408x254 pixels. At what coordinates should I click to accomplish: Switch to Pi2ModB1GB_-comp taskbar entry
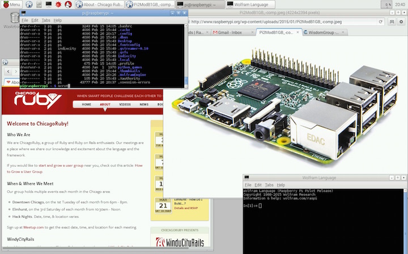click(x=150, y=5)
